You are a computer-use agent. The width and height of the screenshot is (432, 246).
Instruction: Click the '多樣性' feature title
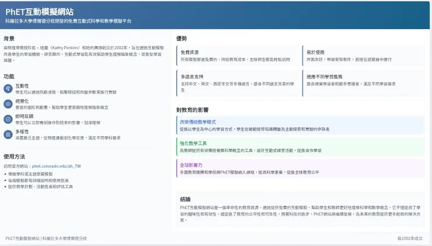22,131
